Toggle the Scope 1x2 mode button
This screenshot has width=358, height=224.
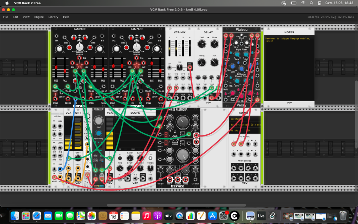click(x=120, y=158)
